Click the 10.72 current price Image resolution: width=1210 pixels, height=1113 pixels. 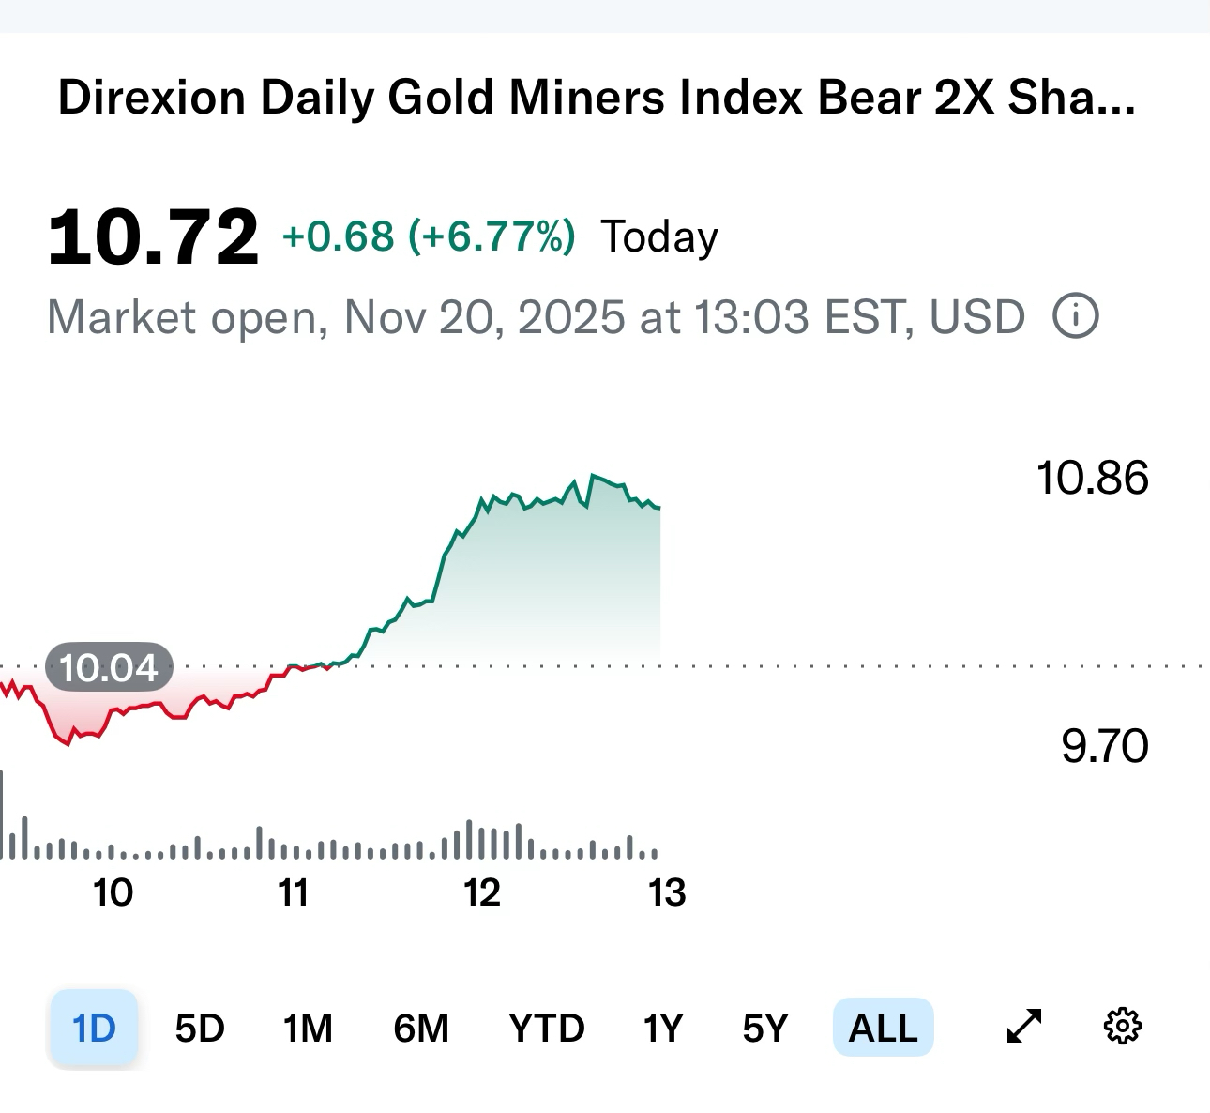153,236
